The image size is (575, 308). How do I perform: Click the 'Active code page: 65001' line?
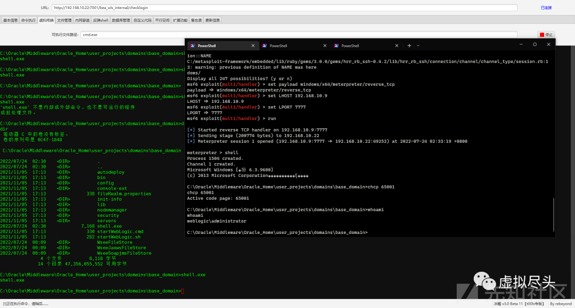(218, 198)
